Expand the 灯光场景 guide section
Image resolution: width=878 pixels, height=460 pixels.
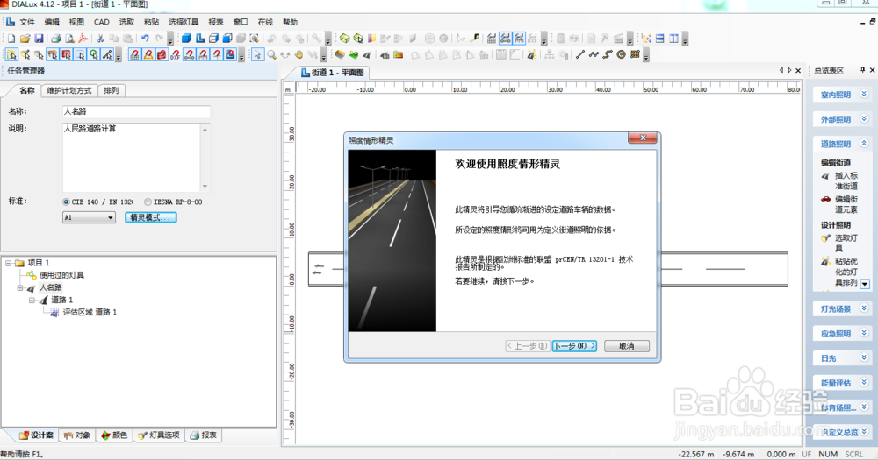click(x=864, y=308)
